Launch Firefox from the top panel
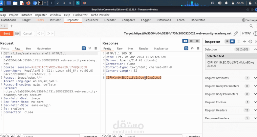Image resolution: width=257 pixels, height=137 pixels. (28, 3)
